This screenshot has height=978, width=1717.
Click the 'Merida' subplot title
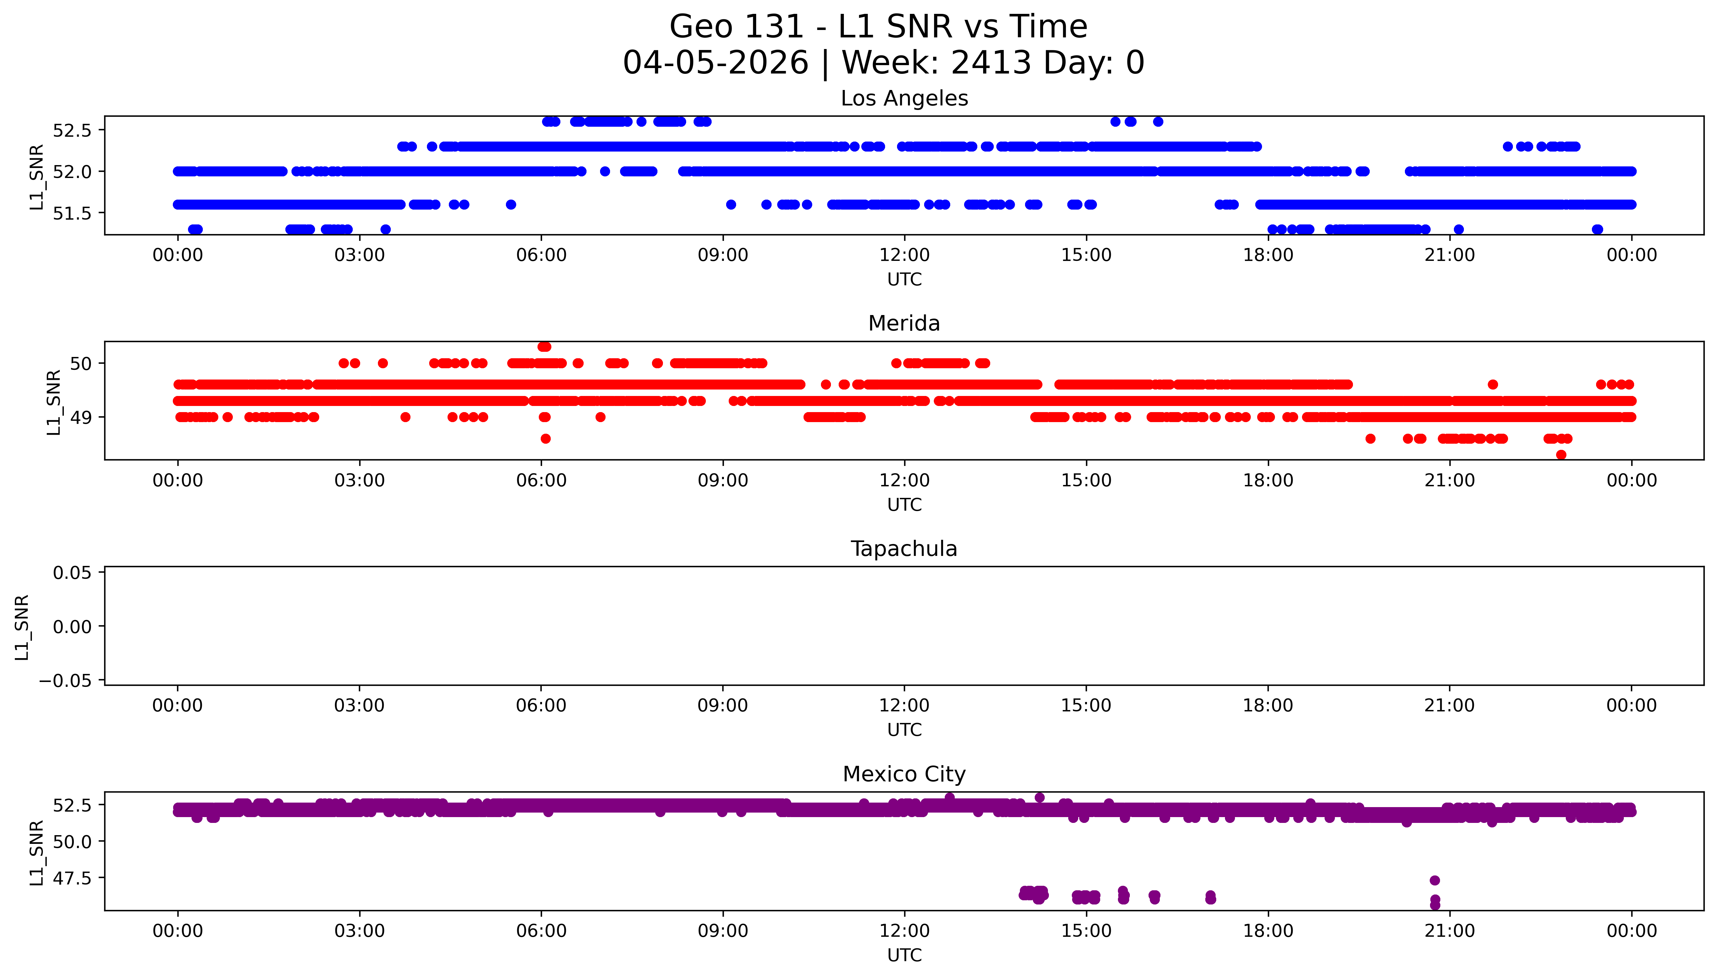pos(904,324)
